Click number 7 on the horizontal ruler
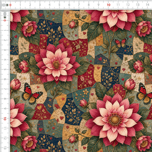This screenshot has width=152, height=152. [x=79, y=5]
